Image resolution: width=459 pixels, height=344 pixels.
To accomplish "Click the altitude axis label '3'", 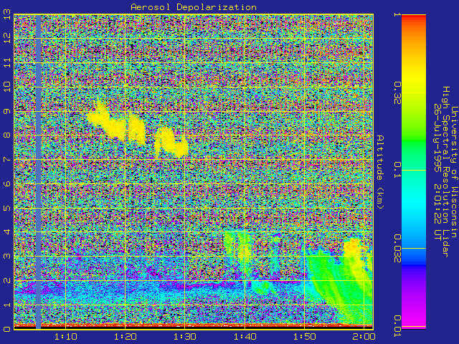I will click(x=7, y=257).
